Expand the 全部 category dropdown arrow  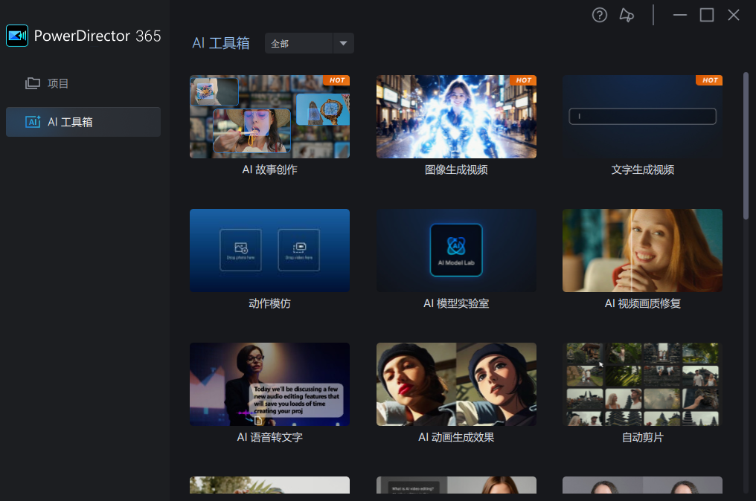[343, 43]
